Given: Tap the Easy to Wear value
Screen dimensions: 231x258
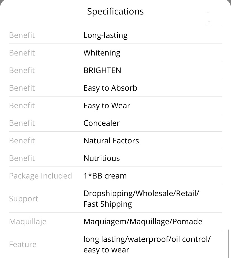Looking at the screenshot, I should (x=107, y=106).
